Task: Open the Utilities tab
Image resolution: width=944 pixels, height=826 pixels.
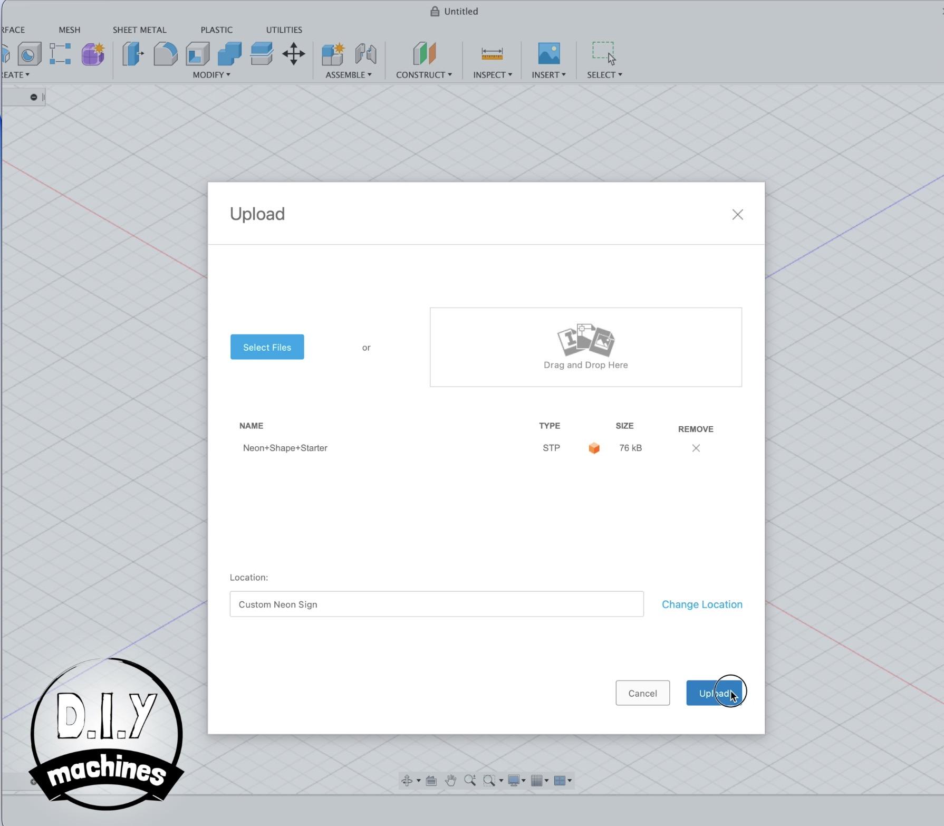Action: point(284,30)
